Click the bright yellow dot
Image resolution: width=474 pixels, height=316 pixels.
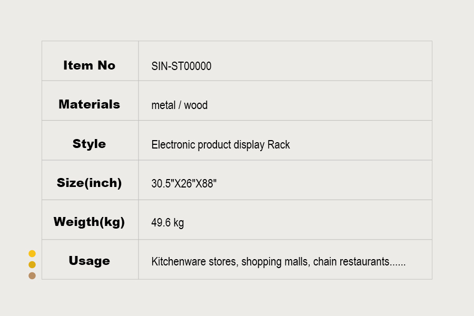click(x=32, y=254)
